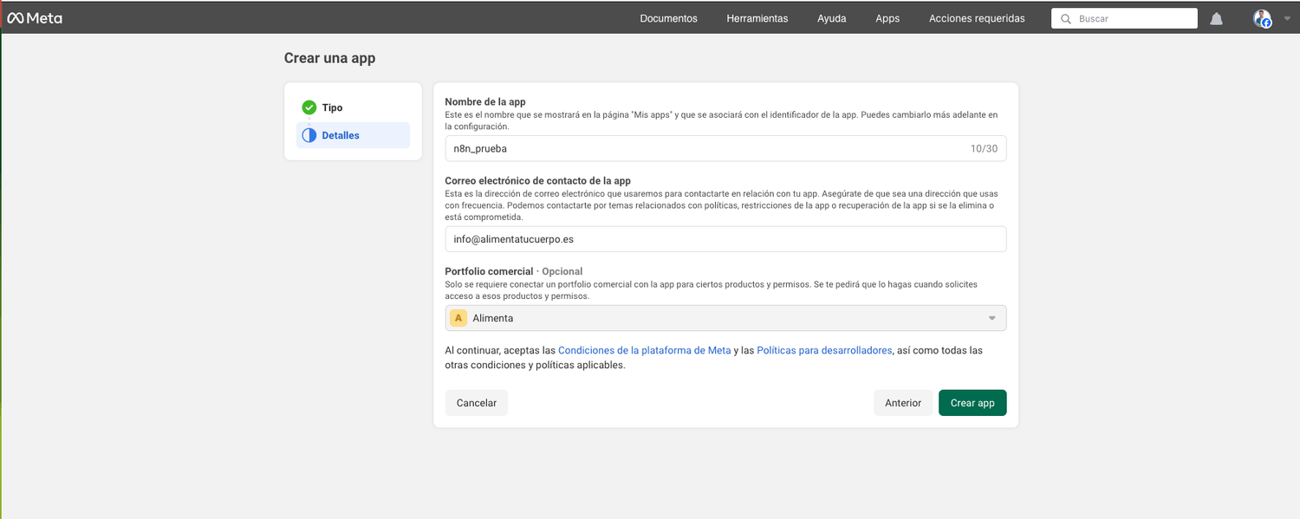1300x519 pixels.
Task: Click the half-filled Detalles step icon
Action: pos(309,135)
